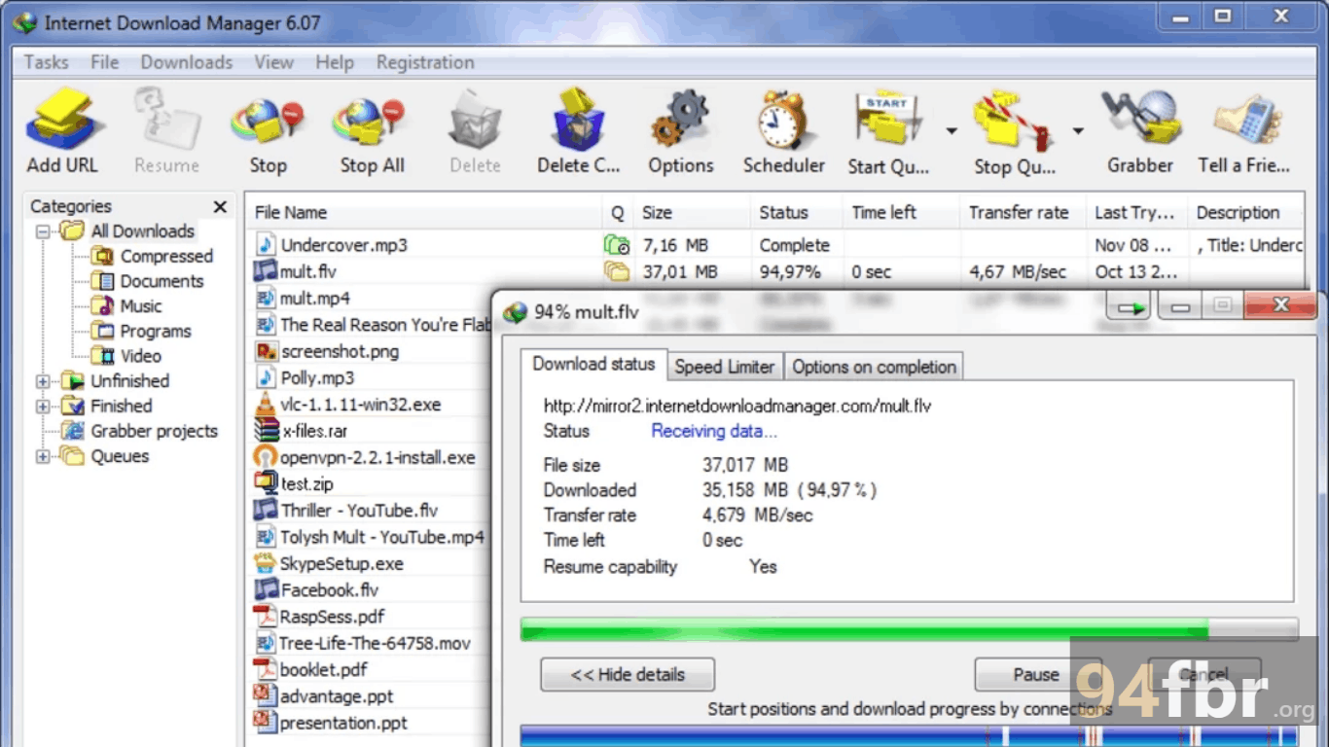The image size is (1329, 747).
Task: Open the File menu
Action: pos(104,62)
